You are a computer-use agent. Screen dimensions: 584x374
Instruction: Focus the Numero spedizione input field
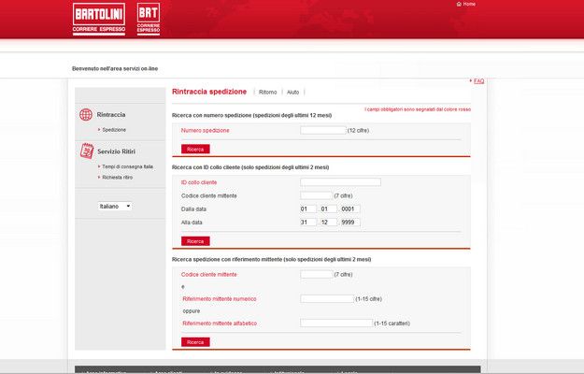[x=322, y=130]
